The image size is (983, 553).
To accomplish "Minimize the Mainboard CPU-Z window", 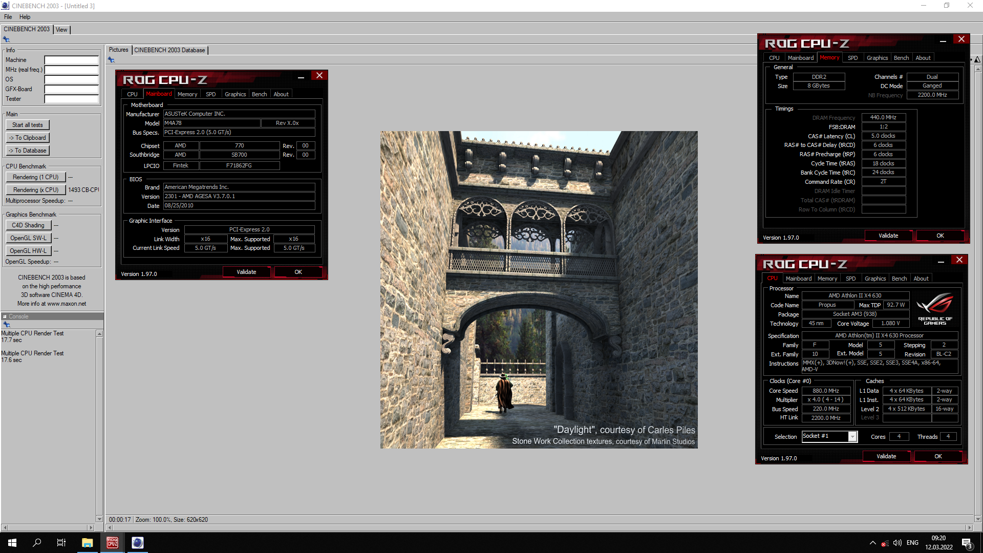I will tap(301, 77).
